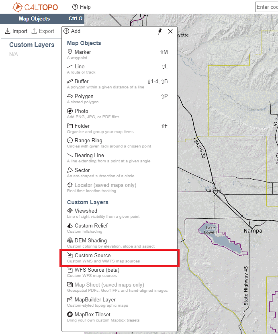278x334 pixels.
Task: Choose the Polygon menu entry
Action: point(117,99)
